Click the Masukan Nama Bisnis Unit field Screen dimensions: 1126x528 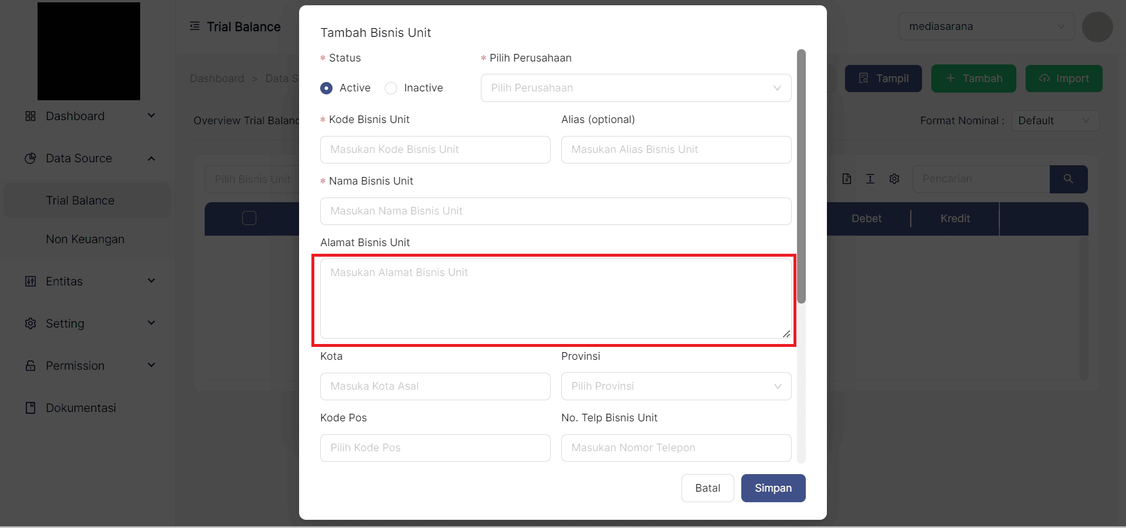pyautogui.click(x=555, y=211)
